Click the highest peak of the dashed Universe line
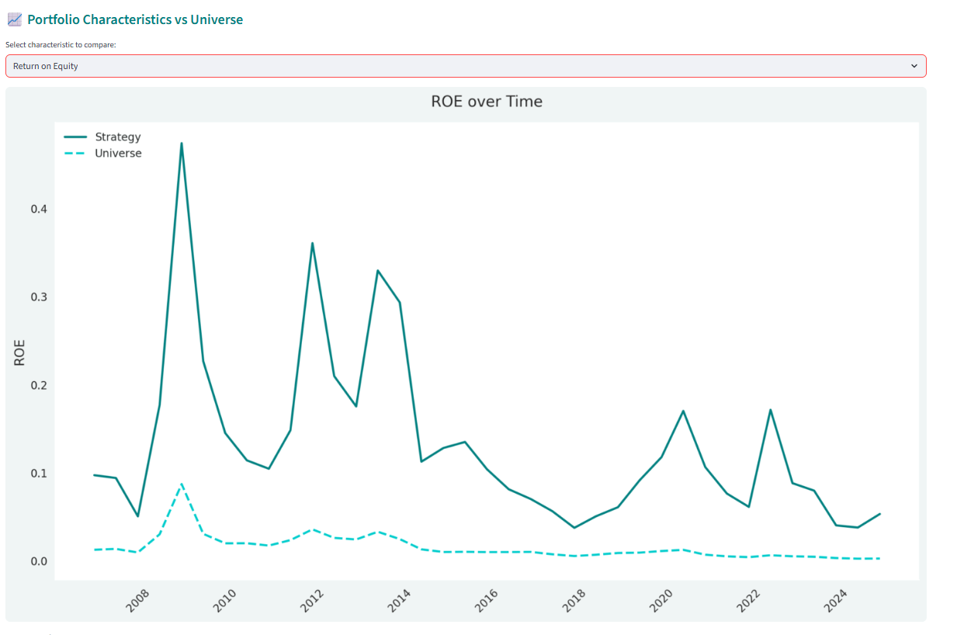This screenshot has height=635, width=957. pyautogui.click(x=181, y=484)
